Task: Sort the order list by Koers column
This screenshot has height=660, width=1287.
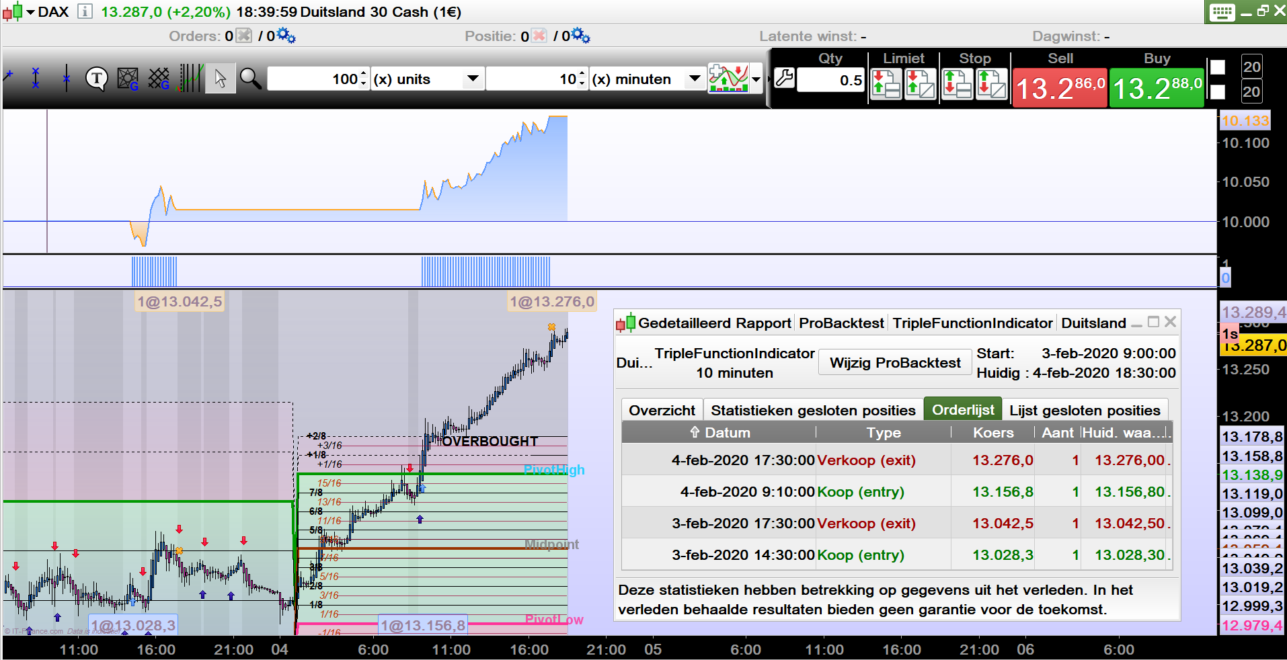Action: click(992, 432)
